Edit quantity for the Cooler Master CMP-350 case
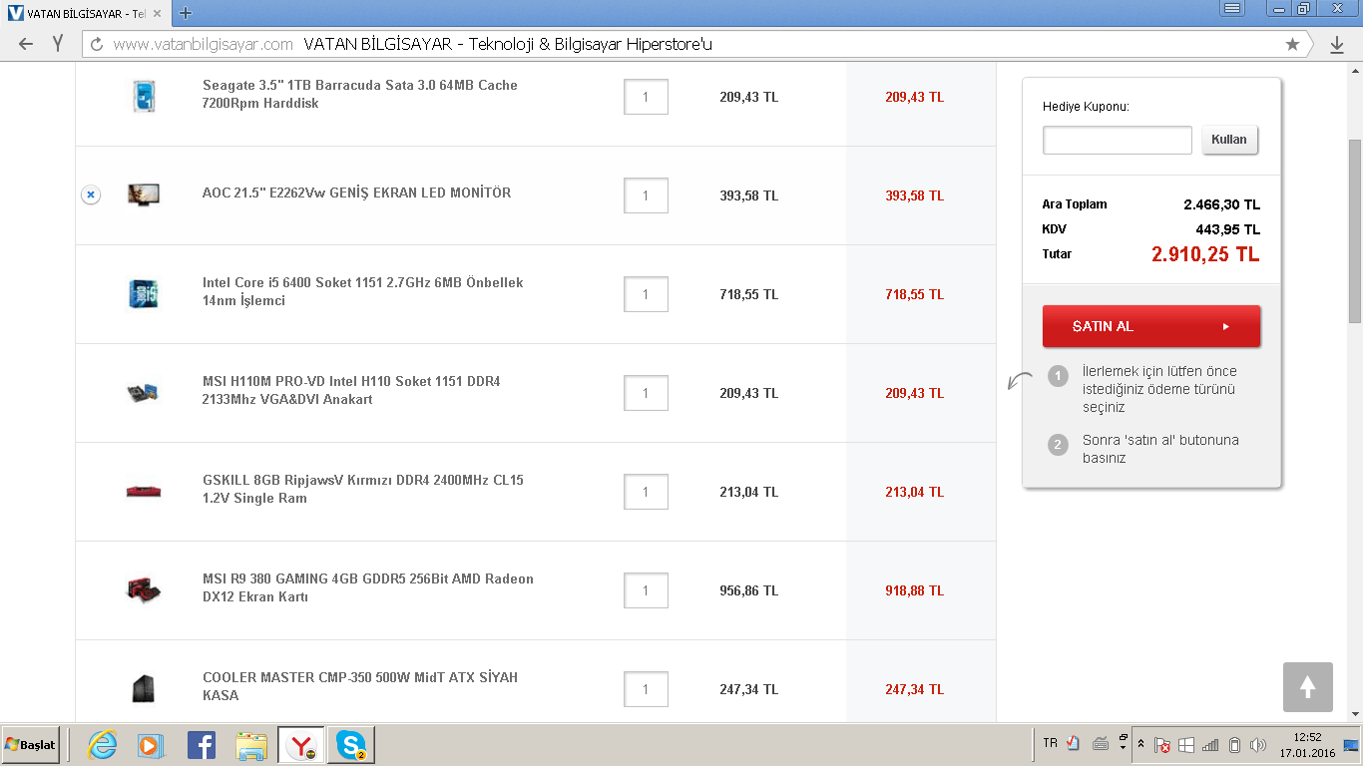Screen dimensions: 1363x766 click(646, 689)
